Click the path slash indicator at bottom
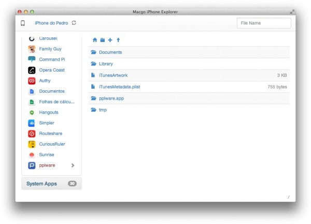The height and width of the screenshot is (224, 311). point(289,197)
